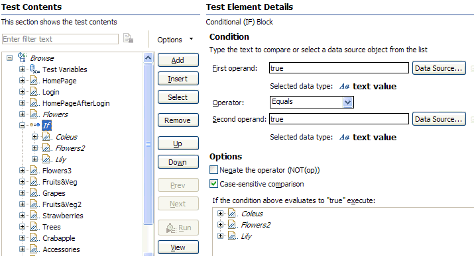Enable Negate the operator checkbox
The image size is (474, 256).
pos(213,170)
